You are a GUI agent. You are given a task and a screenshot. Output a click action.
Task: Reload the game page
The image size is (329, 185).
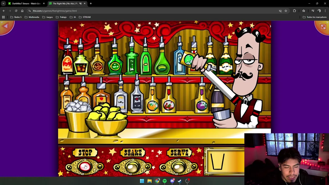tap(16, 11)
